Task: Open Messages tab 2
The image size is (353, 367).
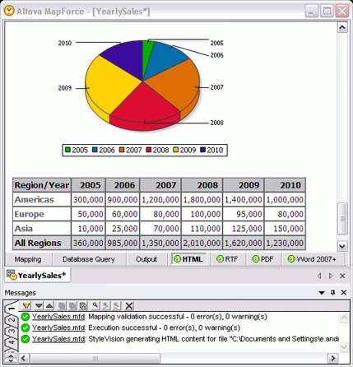Action: 11,320
